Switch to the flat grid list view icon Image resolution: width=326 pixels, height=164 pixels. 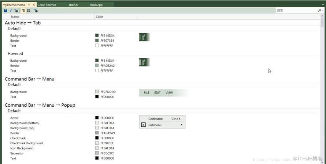click(x=29, y=10)
